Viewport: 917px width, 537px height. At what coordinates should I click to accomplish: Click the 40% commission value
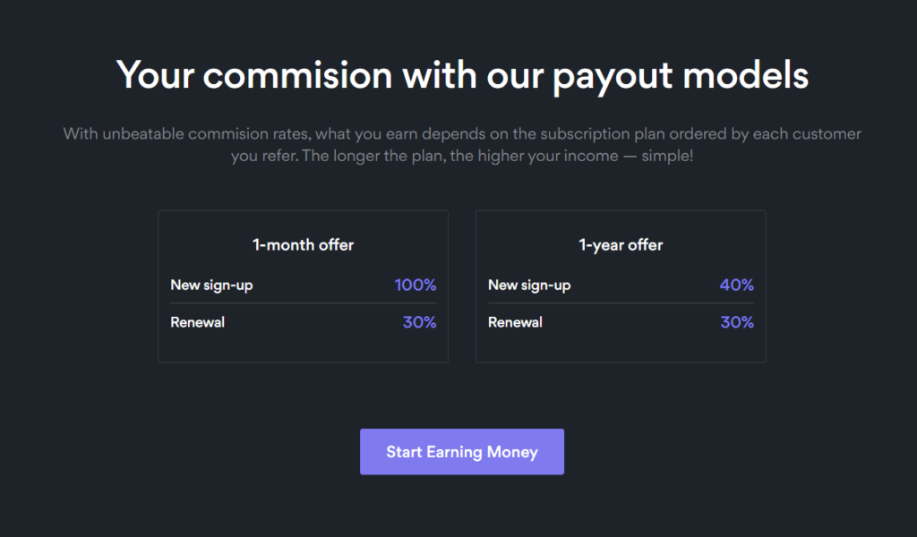(x=736, y=286)
